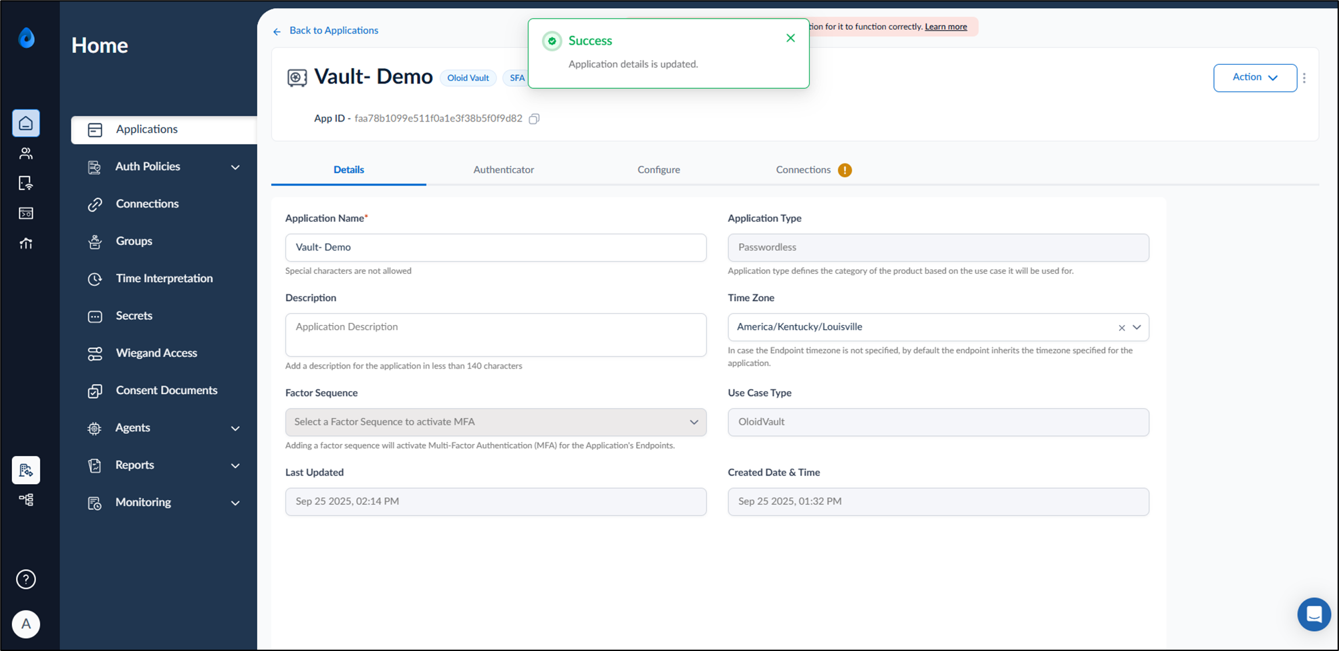Switch to the Authenticator tab
The height and width of the screenshot is (651, 1339).
[504, 170]
